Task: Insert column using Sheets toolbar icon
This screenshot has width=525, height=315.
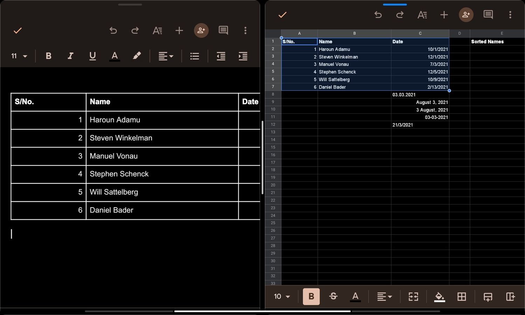Action: point(510,297)
